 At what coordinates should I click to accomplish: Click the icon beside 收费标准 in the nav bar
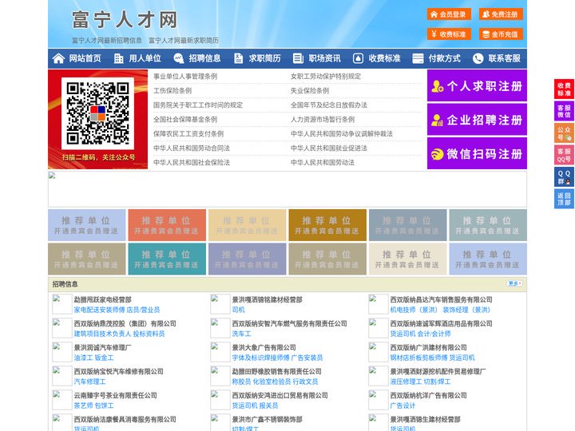pos(358,58)
